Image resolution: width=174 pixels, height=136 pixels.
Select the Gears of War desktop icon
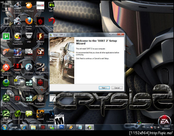17,115
